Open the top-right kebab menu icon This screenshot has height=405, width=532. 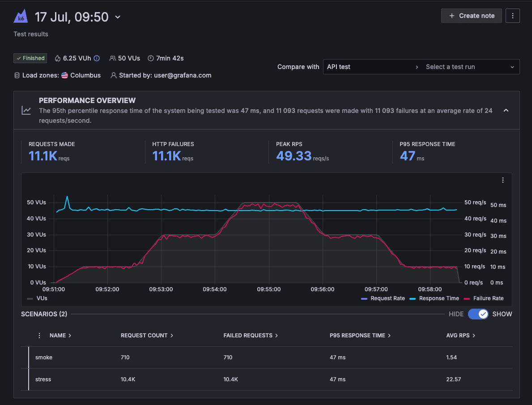click(x=512, y=16)
